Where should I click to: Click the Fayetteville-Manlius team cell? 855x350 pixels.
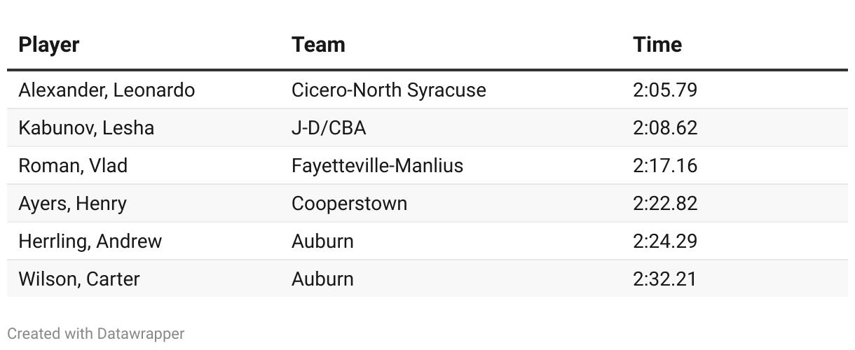tap(377, 166)
